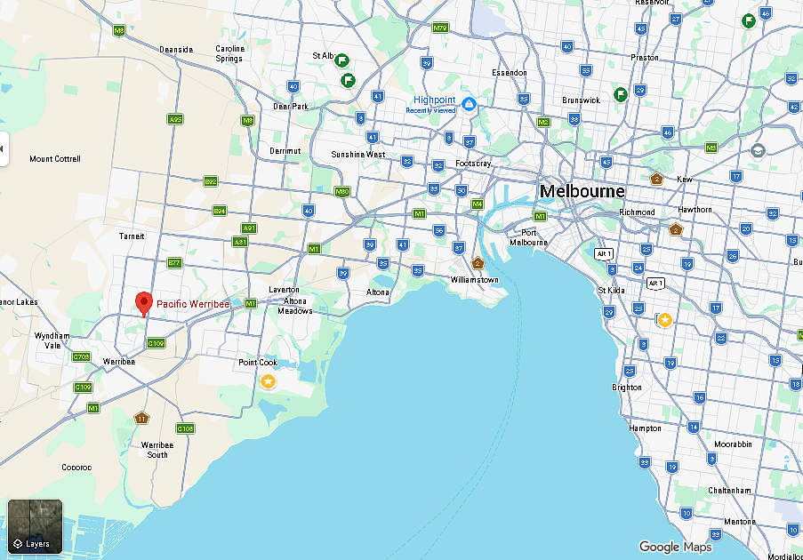803x560 pixels.
Task: Click the Altona Meadows label
Action: coord(295,306)
